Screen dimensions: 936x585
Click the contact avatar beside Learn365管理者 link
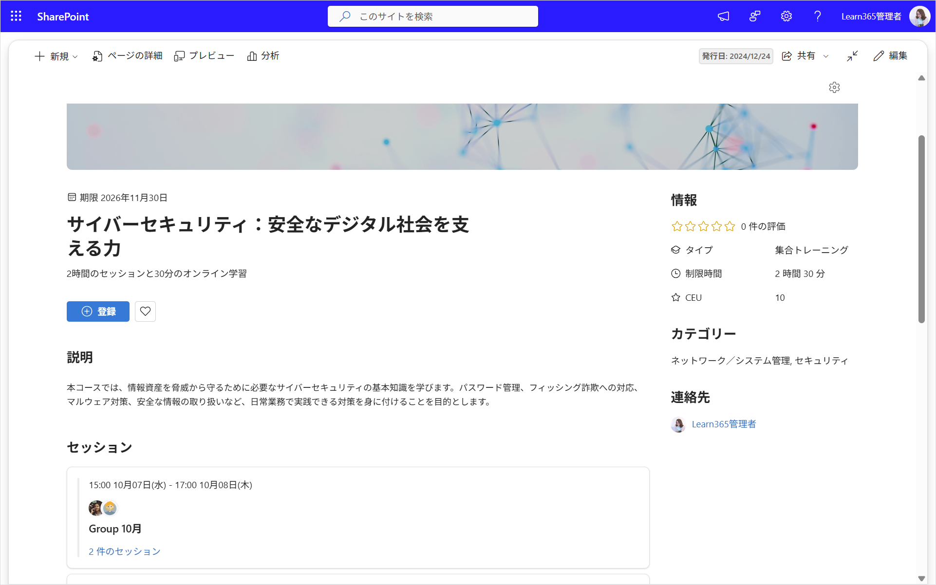click(678, 424)
